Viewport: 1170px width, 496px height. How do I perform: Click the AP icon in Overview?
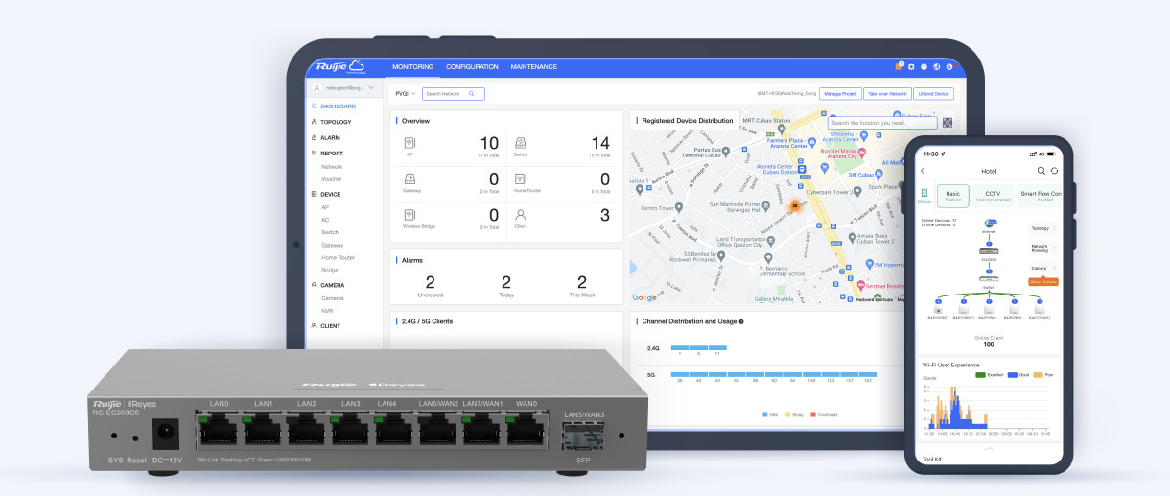point(409,143)
